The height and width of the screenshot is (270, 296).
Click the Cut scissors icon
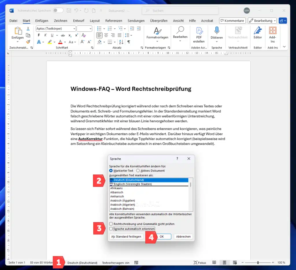(x=28, y=29)
